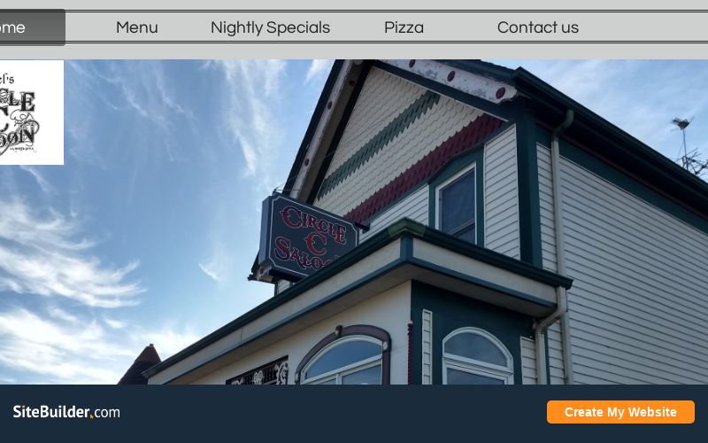The width and height of the screenshot is (708, 443).
Task: Open the Contact us page
Action: pos(538,27)
